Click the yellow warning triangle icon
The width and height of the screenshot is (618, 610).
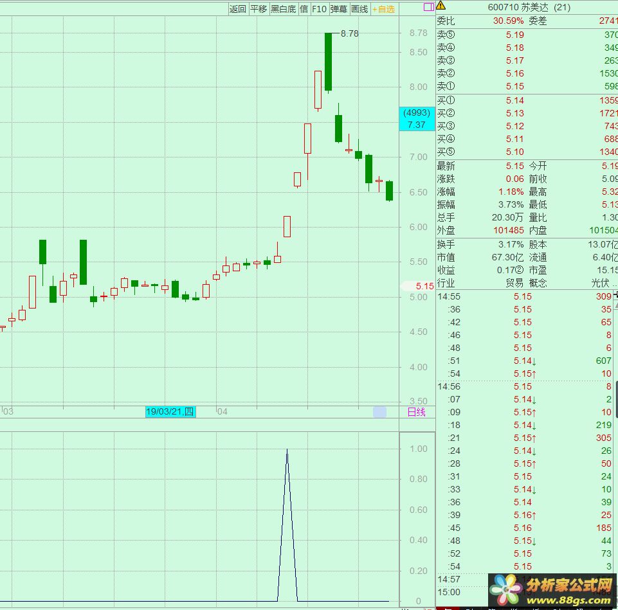tap(441, 6)
